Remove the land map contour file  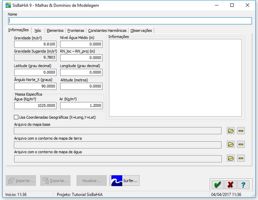click(x=241, y=145)
